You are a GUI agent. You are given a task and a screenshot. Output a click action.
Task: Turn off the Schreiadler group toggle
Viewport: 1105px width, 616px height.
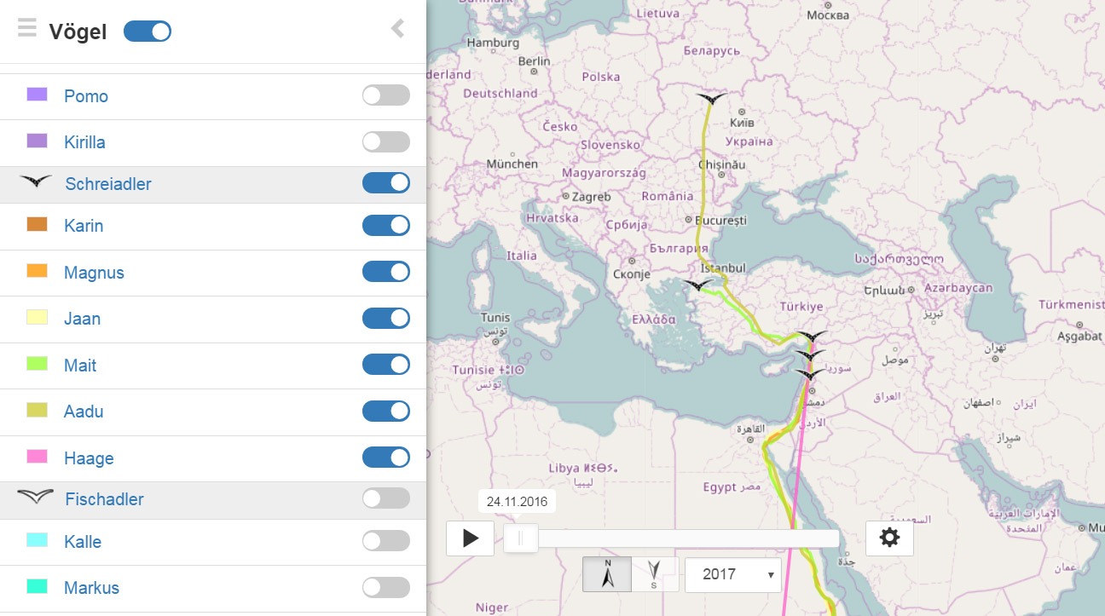point(385,183)
